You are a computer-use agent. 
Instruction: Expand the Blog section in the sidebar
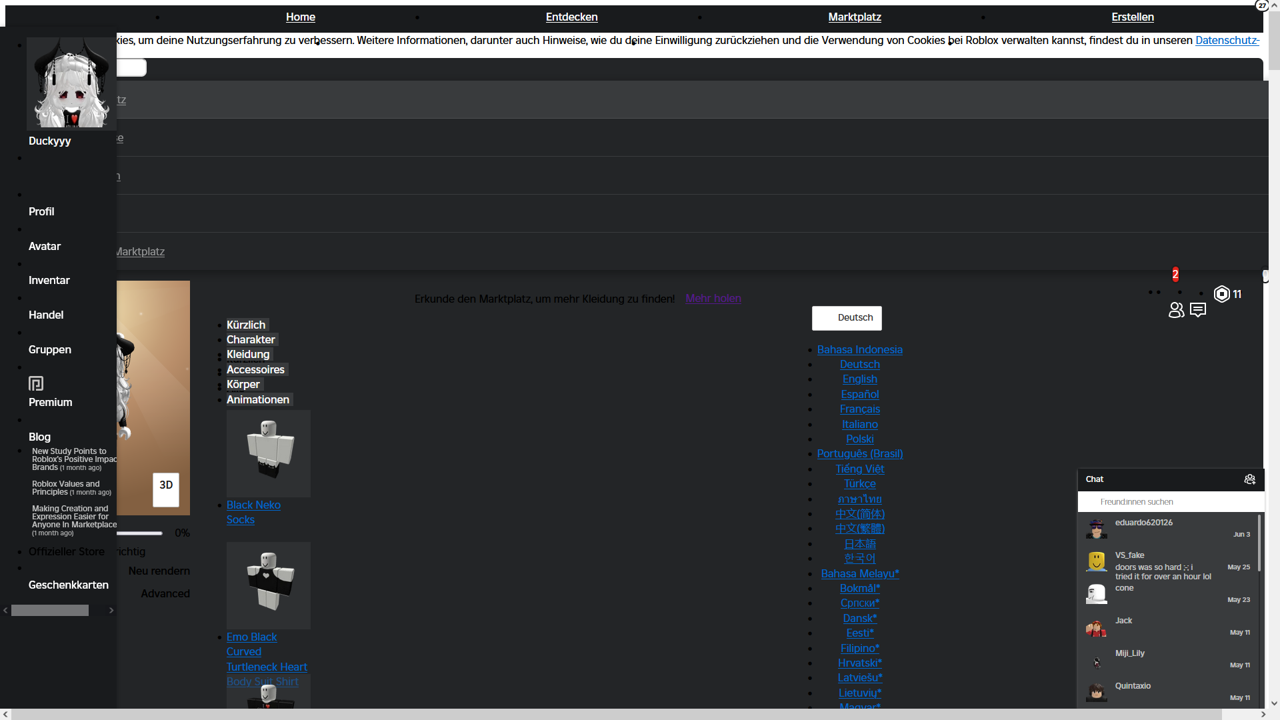39,437
